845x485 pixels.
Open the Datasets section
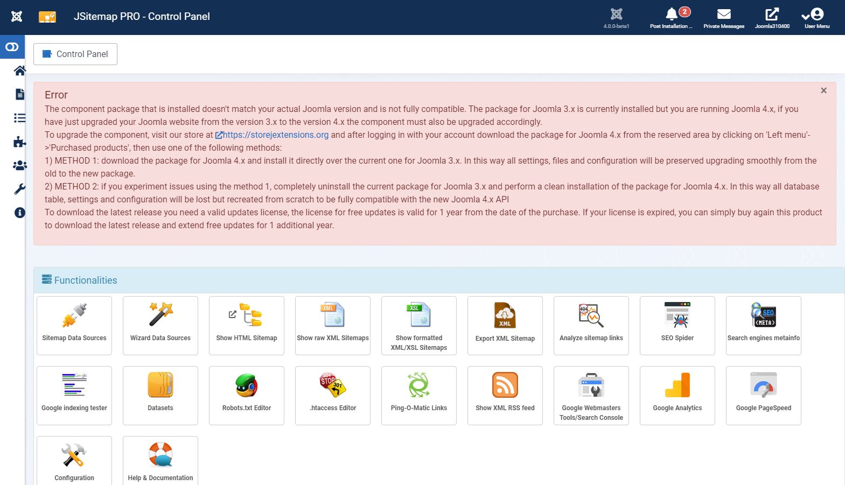[160, 396]
